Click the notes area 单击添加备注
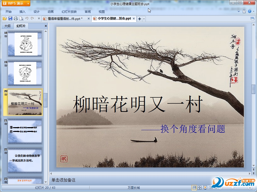 tap(64, 180)
